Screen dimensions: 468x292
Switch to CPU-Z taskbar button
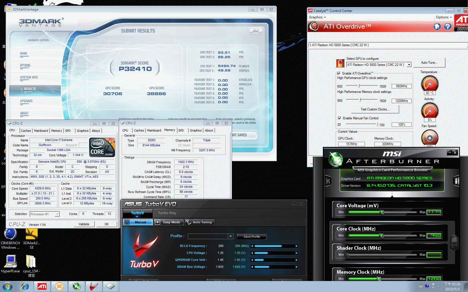click(x=110, y=286)
